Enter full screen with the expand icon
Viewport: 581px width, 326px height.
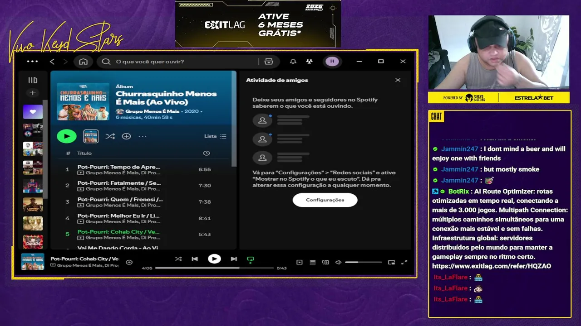point(404,262)
